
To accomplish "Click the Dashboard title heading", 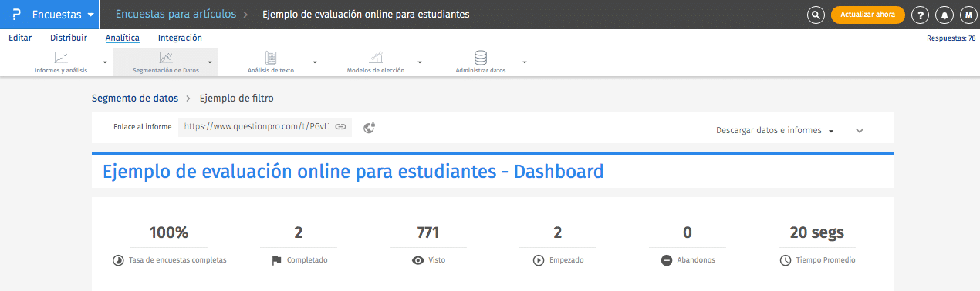I will click(353, 172).
